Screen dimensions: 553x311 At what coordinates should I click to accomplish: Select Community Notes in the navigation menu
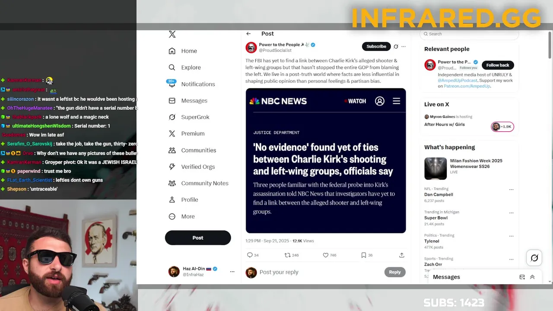click(205, 183)
